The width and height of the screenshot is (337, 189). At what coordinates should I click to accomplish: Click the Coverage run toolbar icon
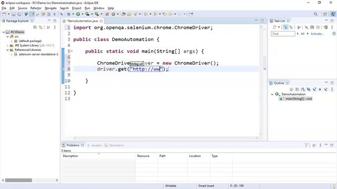[87, 14]
